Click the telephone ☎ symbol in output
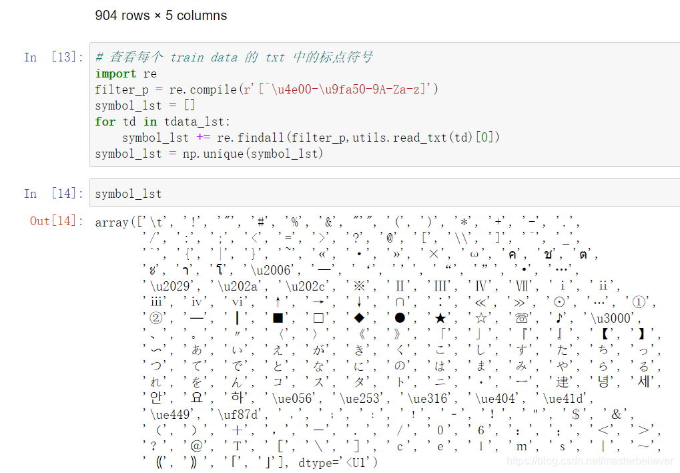680x473 pixels. (x=521, y=319)
